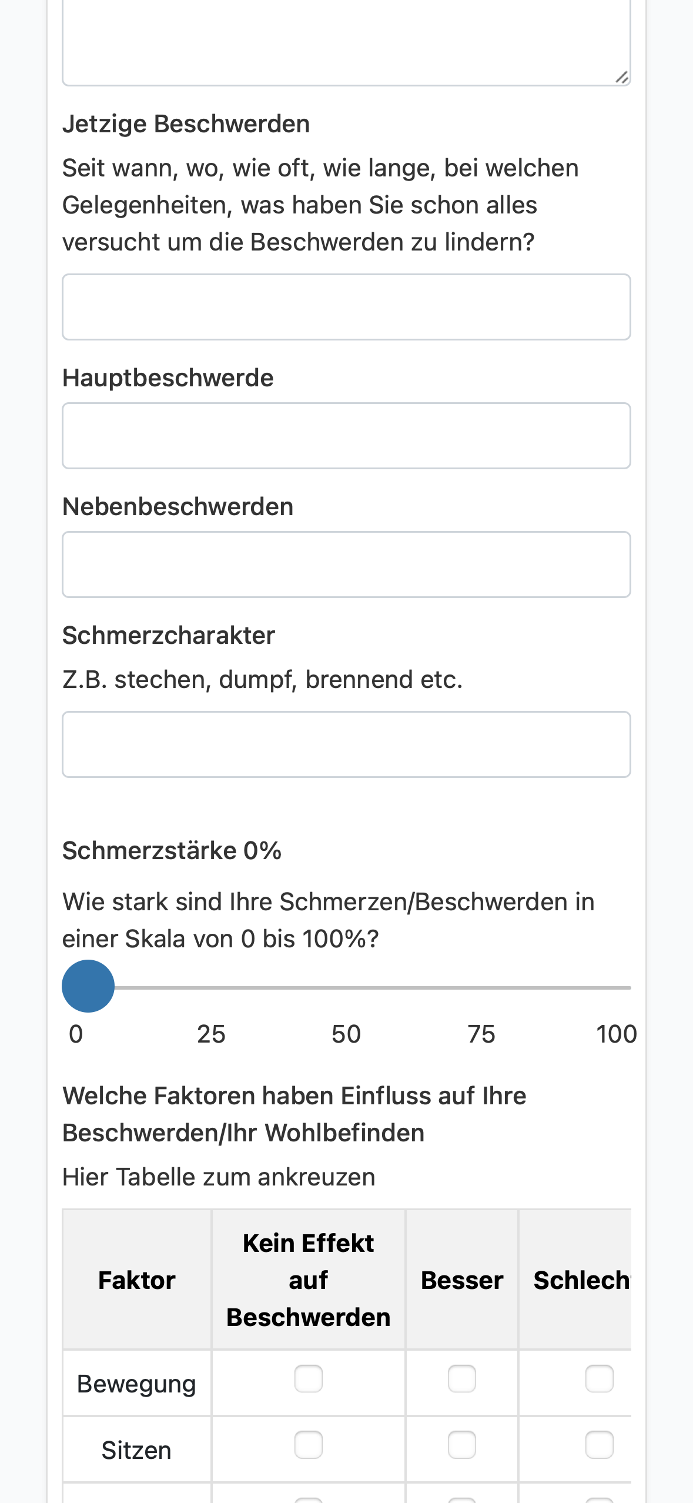Viewport: 693px width, 1503px height.
Task: Click the Besser column header
Action: click(x=462, y=1280)
